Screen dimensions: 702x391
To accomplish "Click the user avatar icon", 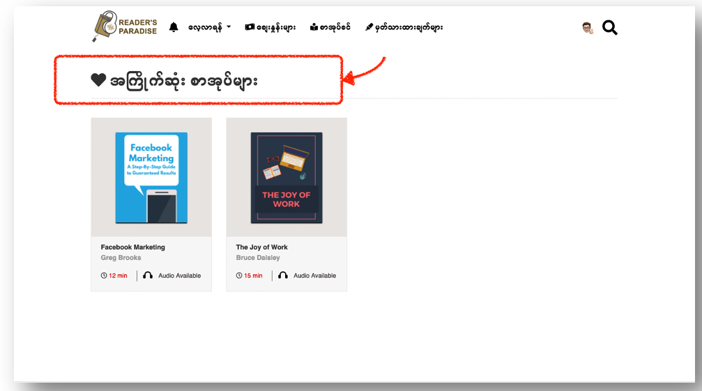I will tap(588, 27).
